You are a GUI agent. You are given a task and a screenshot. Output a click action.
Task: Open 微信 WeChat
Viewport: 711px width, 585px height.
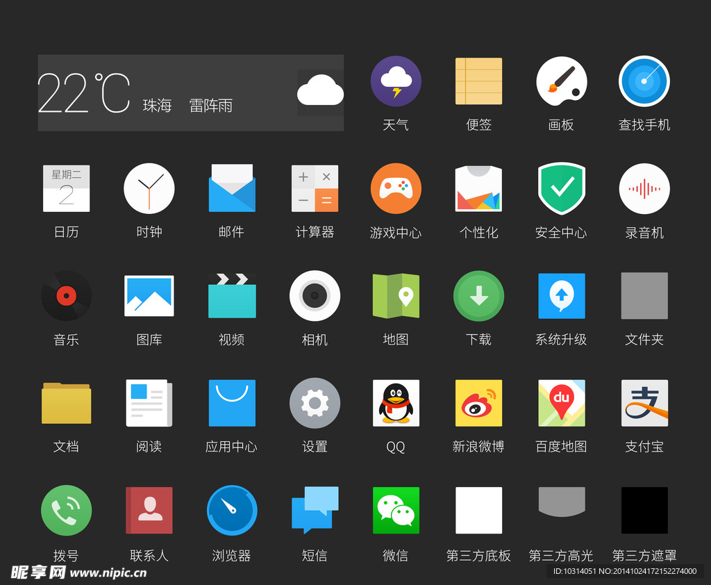pyautogui.click(x=396, y=510)
